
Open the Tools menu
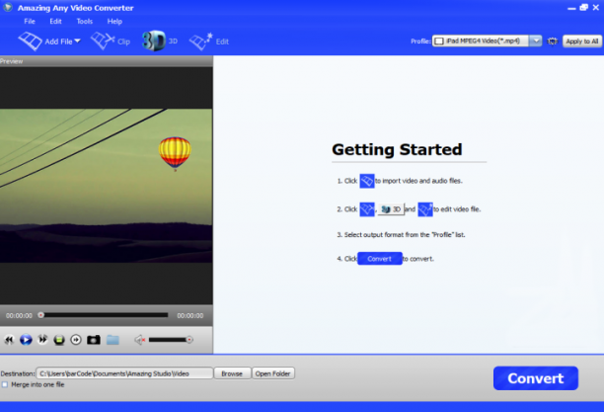[84, 21]
